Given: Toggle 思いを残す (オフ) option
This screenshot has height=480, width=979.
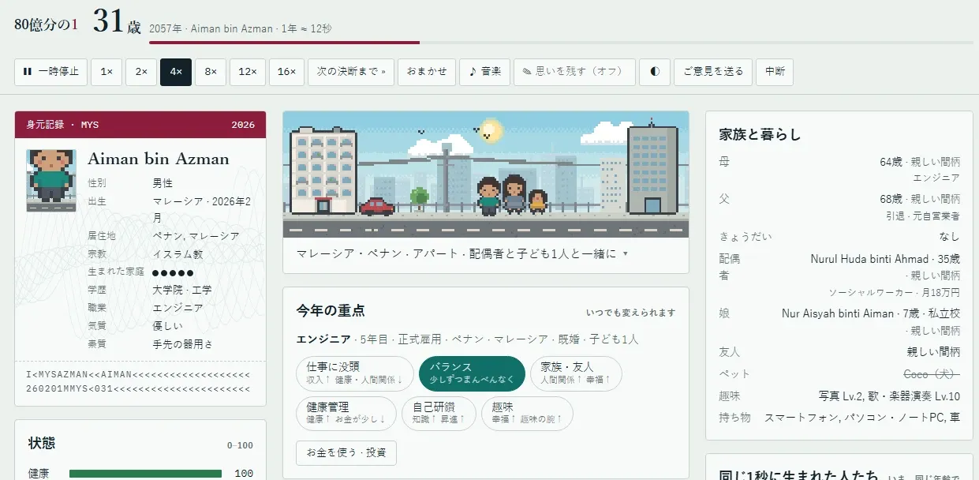Looking at the screenshot, I should 574,72.
